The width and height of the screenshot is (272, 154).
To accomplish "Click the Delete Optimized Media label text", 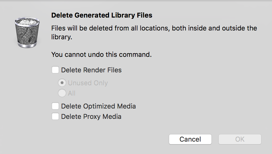I will point(99,106).
